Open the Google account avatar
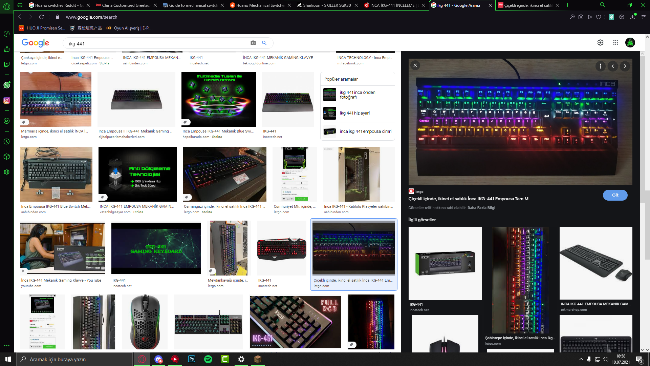Viewport: 650px width, 366px height. (630, 43)
